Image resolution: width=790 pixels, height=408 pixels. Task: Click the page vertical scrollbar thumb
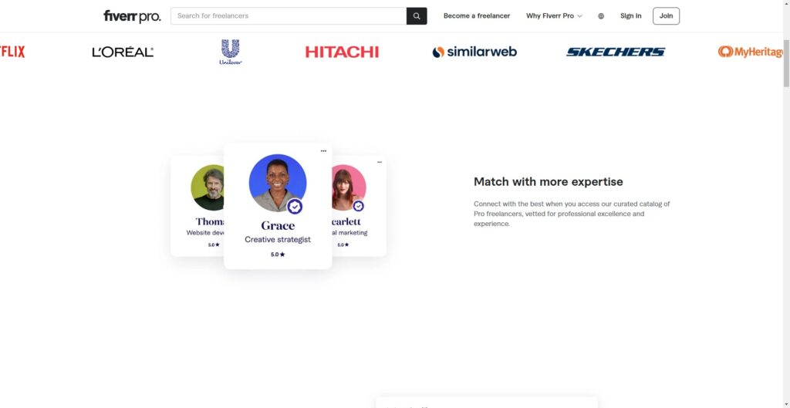[786, 63]
